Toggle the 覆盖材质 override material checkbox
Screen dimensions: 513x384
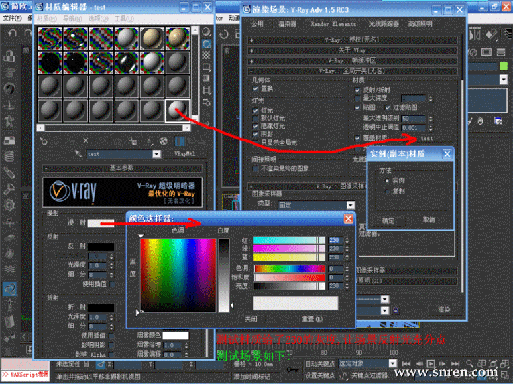pos(357,138)
